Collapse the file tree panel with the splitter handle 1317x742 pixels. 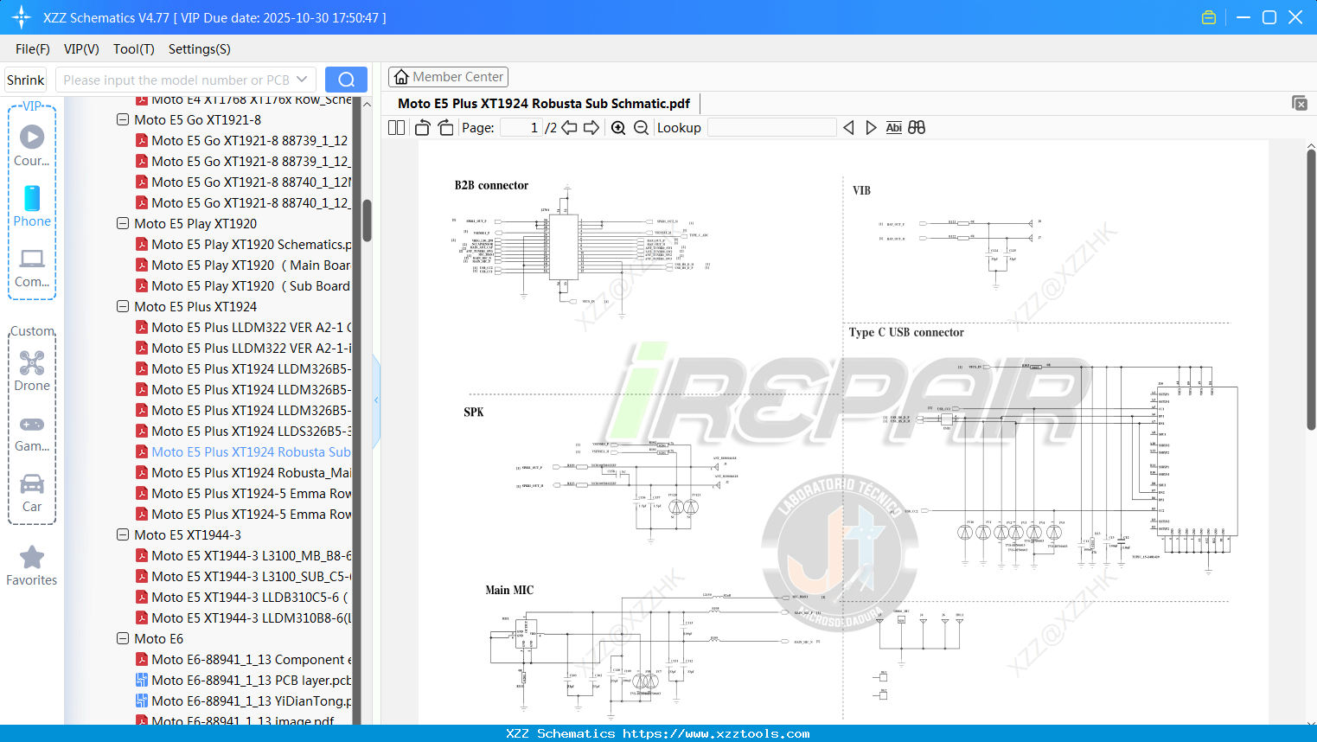[376, 400]
